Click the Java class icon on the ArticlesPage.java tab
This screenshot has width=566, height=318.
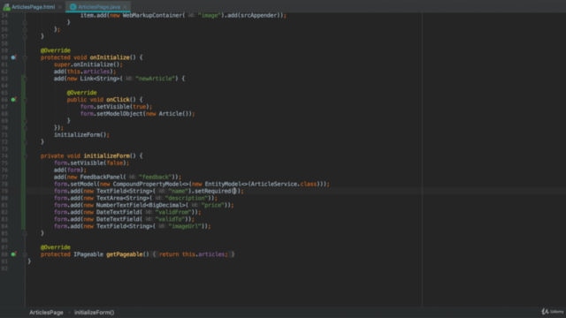tap(73, 7)
